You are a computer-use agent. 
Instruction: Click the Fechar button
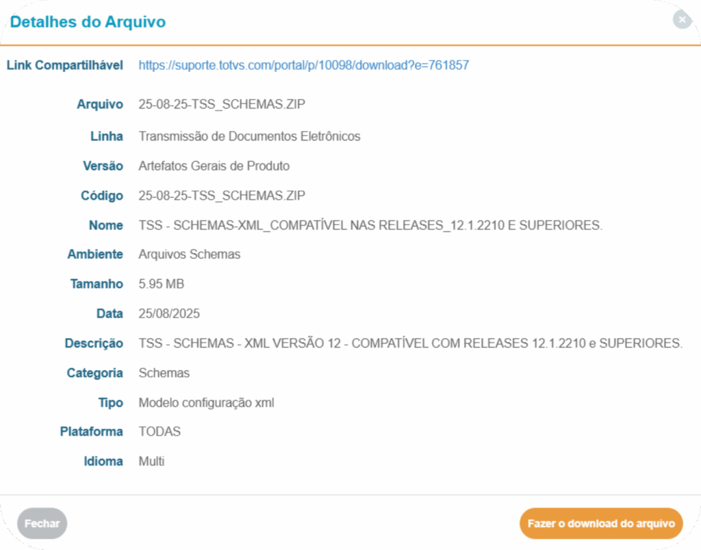click(x=42, y=523)
